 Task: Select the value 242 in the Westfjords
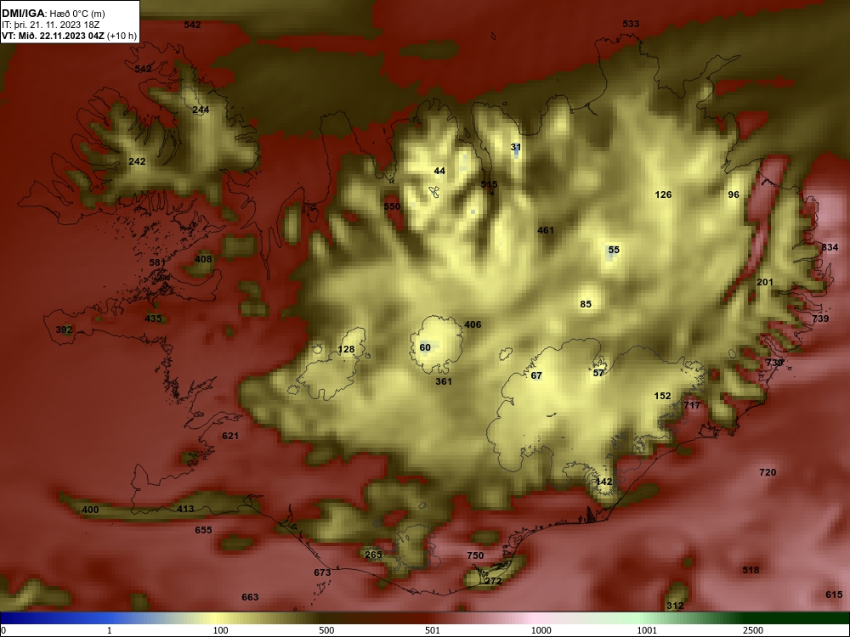pos(137,161)
